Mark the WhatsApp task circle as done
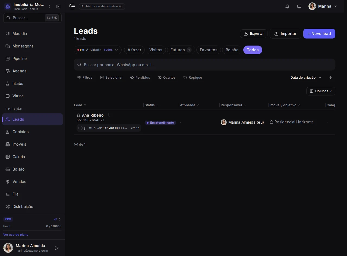This screenshot has height=256, width=347. point(80,128)
